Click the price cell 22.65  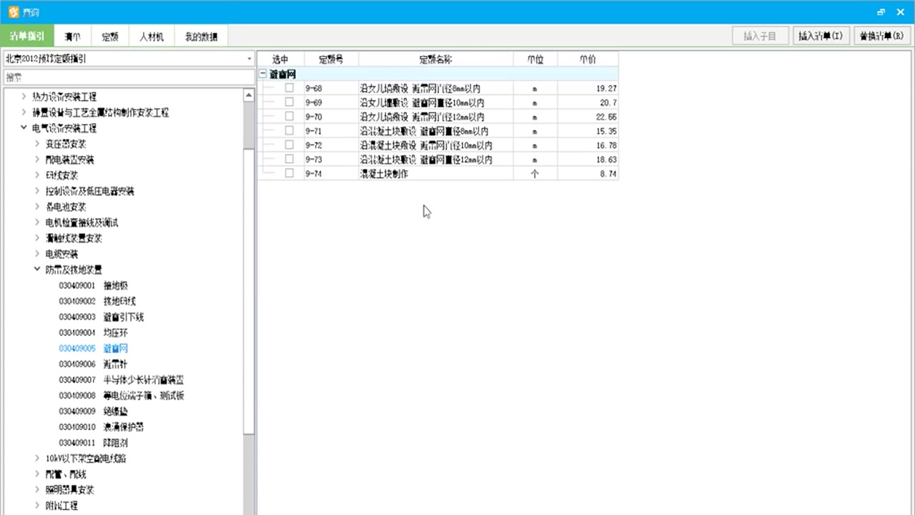(x=588, y=117)
